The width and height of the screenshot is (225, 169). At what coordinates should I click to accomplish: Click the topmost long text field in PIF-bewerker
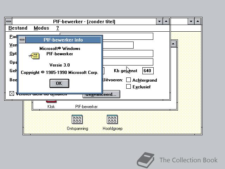[107, 36]
